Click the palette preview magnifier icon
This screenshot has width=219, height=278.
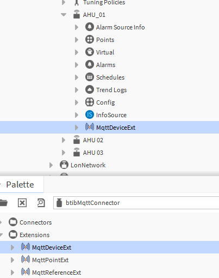coord(41,203)
